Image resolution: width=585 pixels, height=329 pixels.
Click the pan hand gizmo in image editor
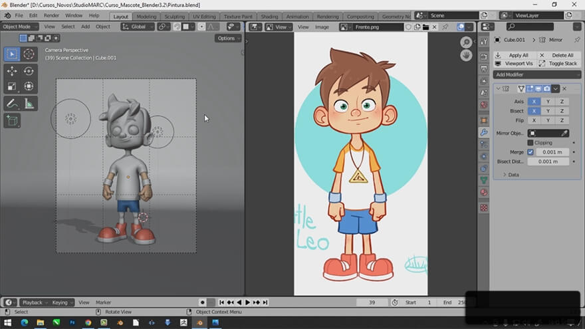[466, 56]
